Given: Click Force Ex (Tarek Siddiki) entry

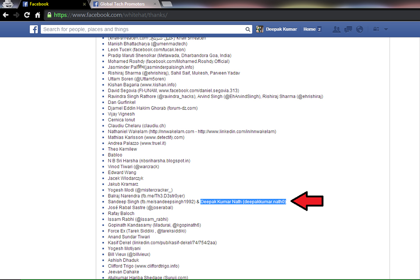Looking at the screenshot, I should [x=147, y=231].
